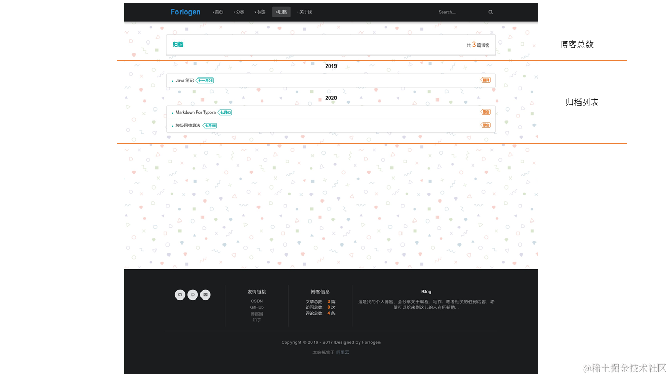This screenshot has height=377, width=670.
Task: Open the 分类 categories menu item
Action: click(x=239, y=12)
